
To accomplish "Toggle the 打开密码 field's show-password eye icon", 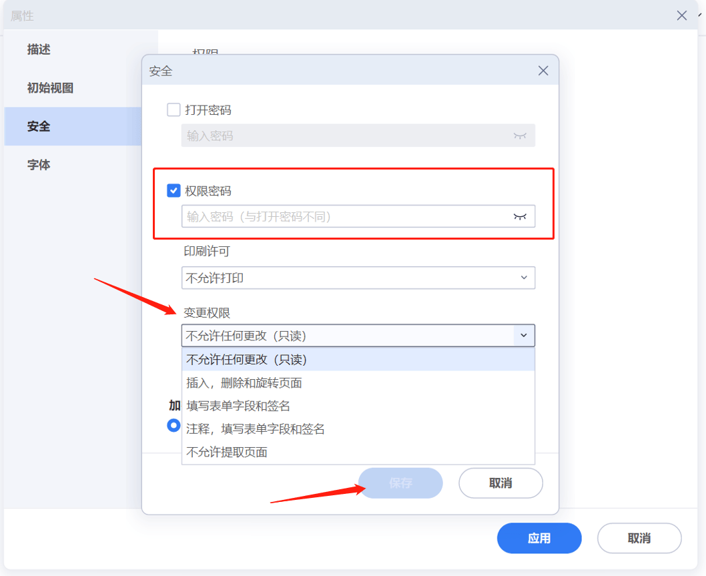I will pos(520,135).
